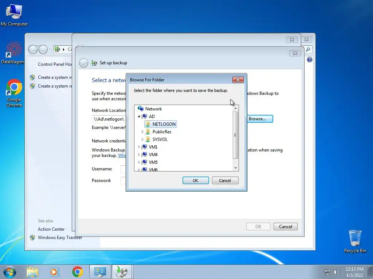Viewport: 373px width, 279px height.
Task: Open Action Center link
Action: pyautogui.click(x=51, y=229)
